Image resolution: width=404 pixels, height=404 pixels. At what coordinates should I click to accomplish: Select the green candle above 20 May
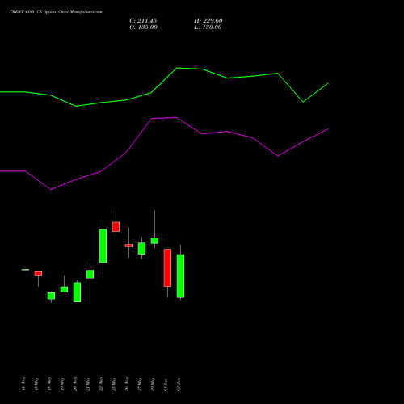pos(77,292)
